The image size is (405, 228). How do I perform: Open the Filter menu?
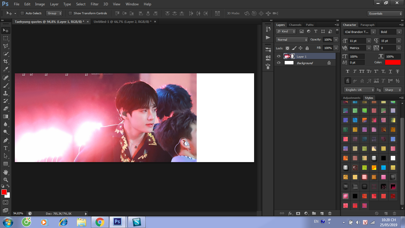[95, 4]
